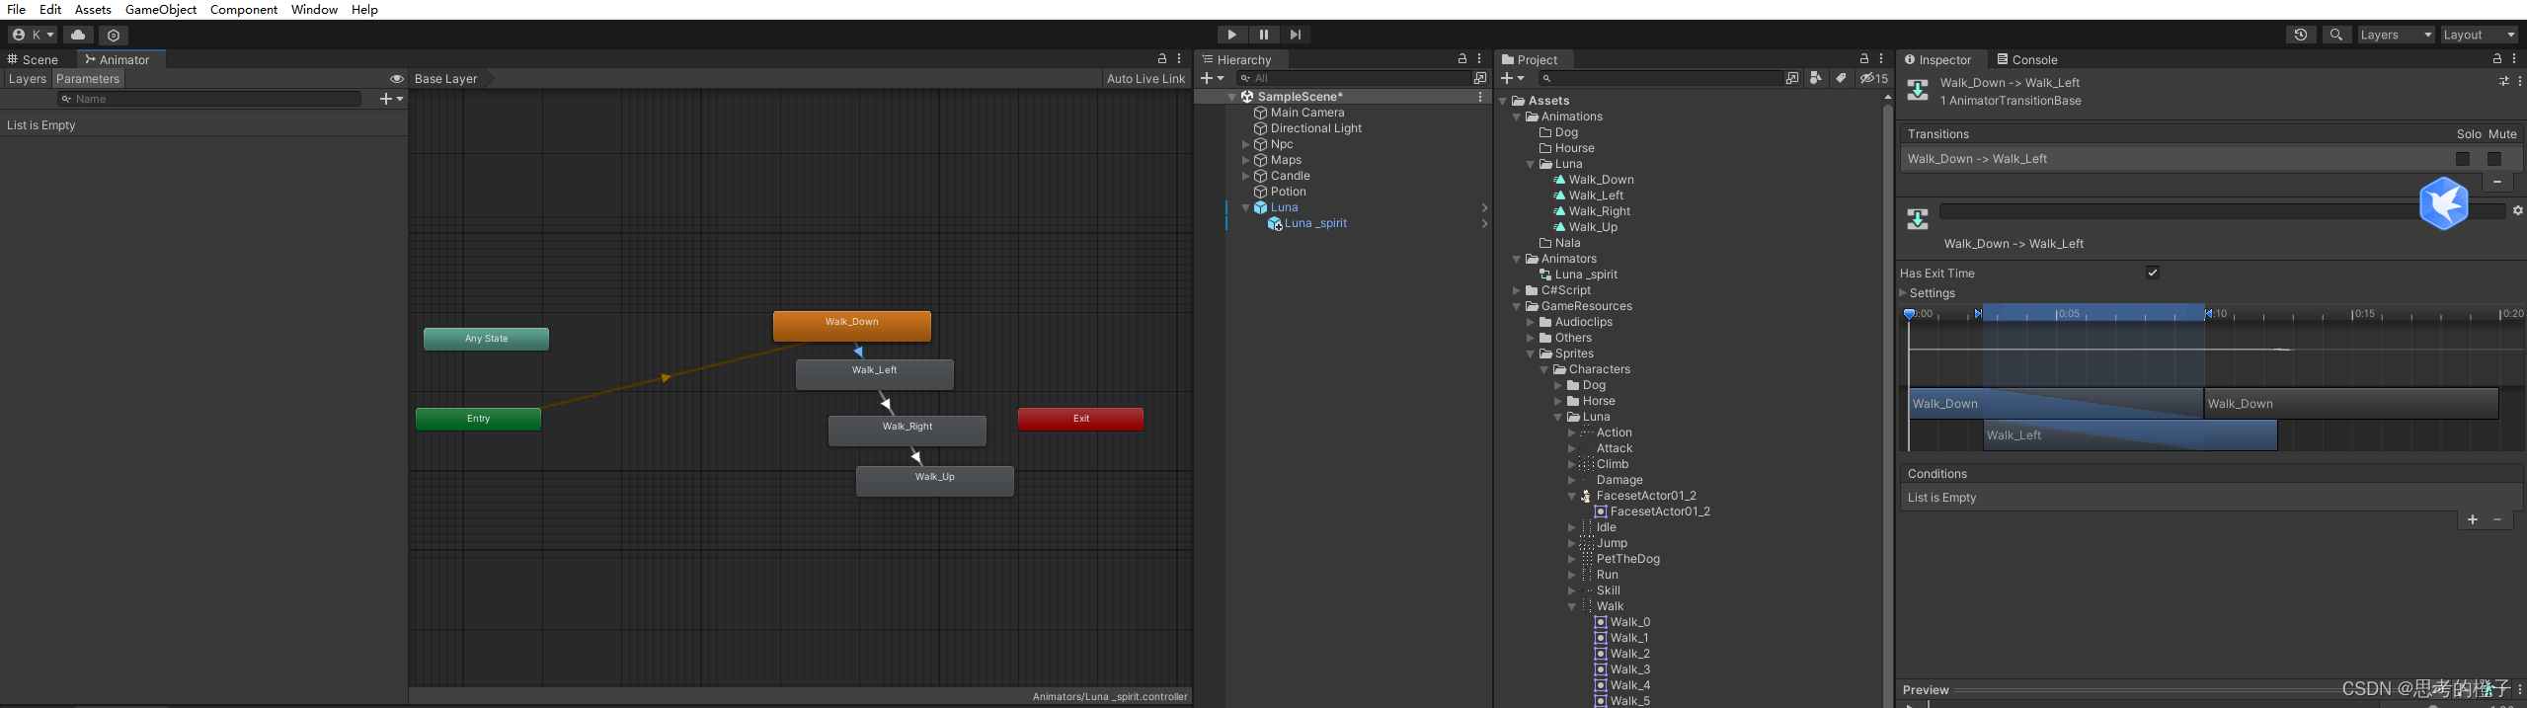Select the Layers tab in Animator
The width and height of the screenshot is (2527, 708).
click(x=27, y=79)
